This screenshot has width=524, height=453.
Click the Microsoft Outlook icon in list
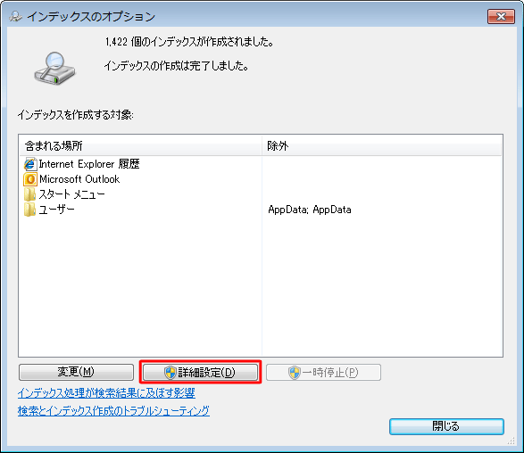[30, 179]
